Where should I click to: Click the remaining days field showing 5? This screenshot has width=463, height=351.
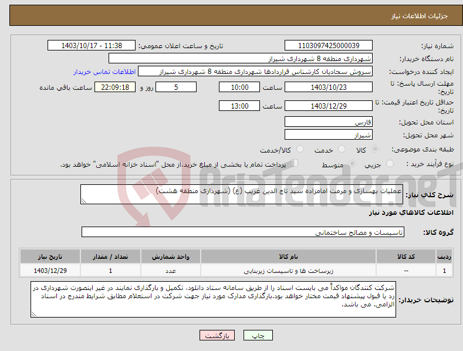pos(176,87)
